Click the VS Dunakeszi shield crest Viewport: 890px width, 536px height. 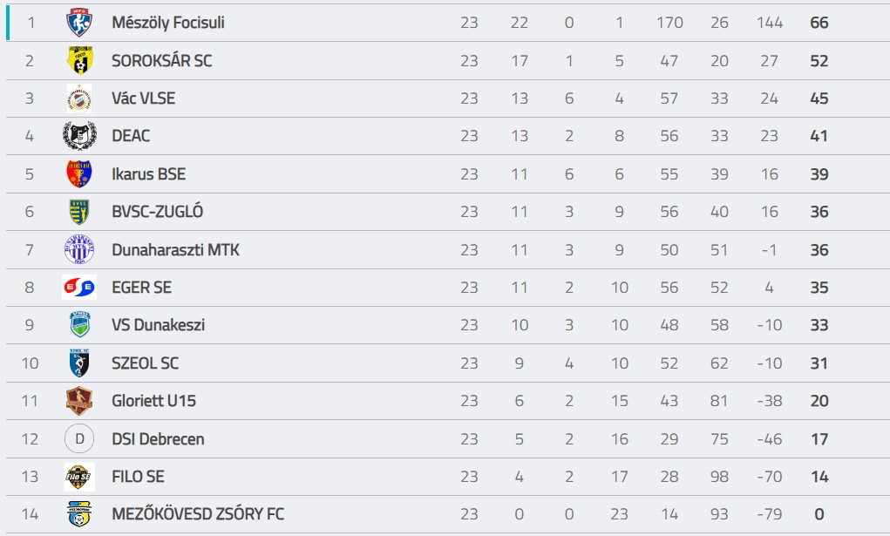(79, 325)
